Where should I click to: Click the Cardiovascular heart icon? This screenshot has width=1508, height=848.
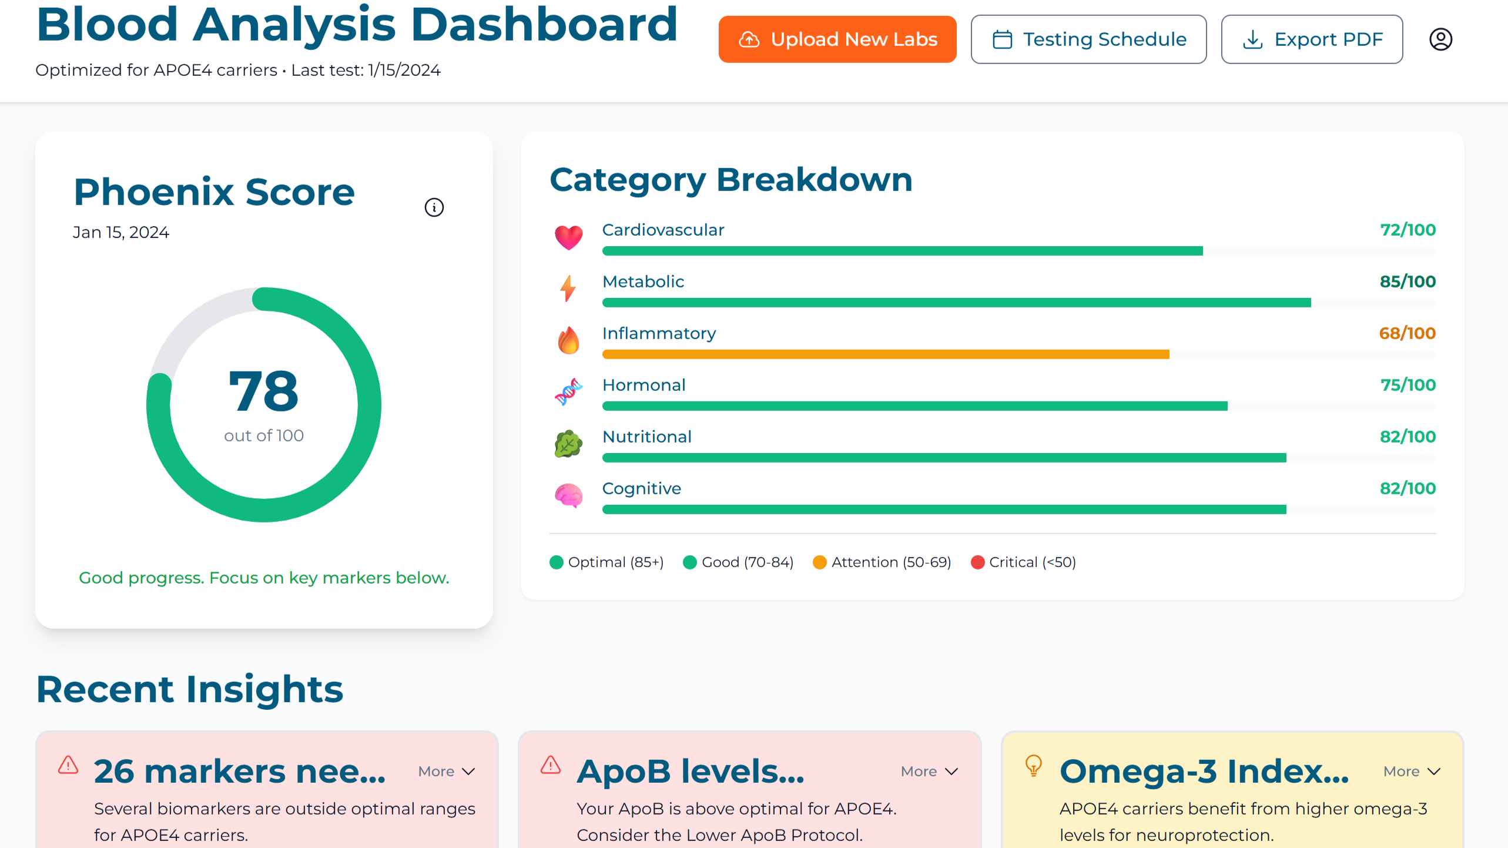click(x=568, y=237)
